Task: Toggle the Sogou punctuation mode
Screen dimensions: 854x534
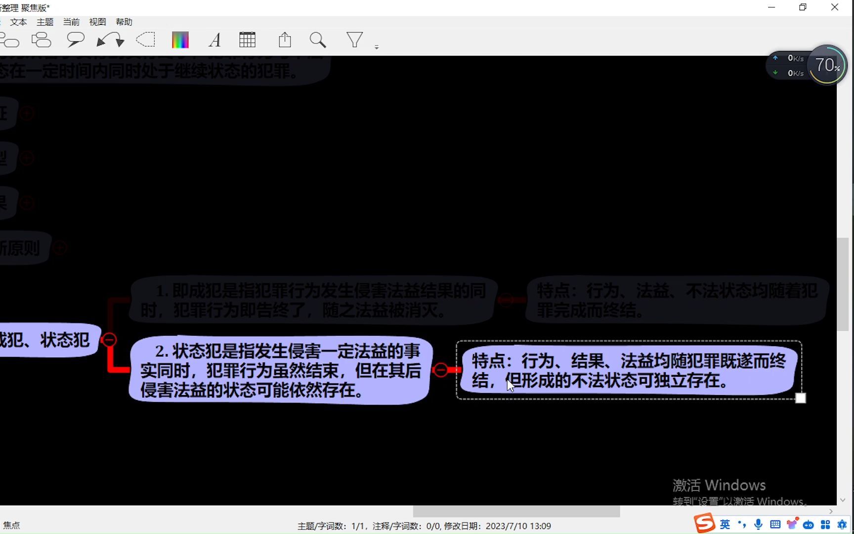Action: tap(742, 525)
